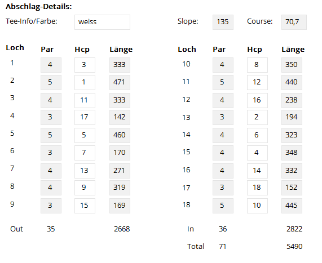Select the Hcp field showing 18

(257, 188)
